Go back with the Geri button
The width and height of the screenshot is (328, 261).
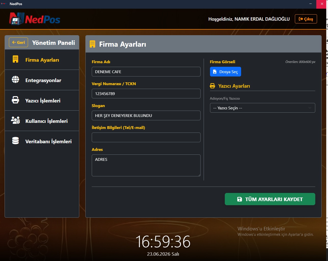pos(18,42)
